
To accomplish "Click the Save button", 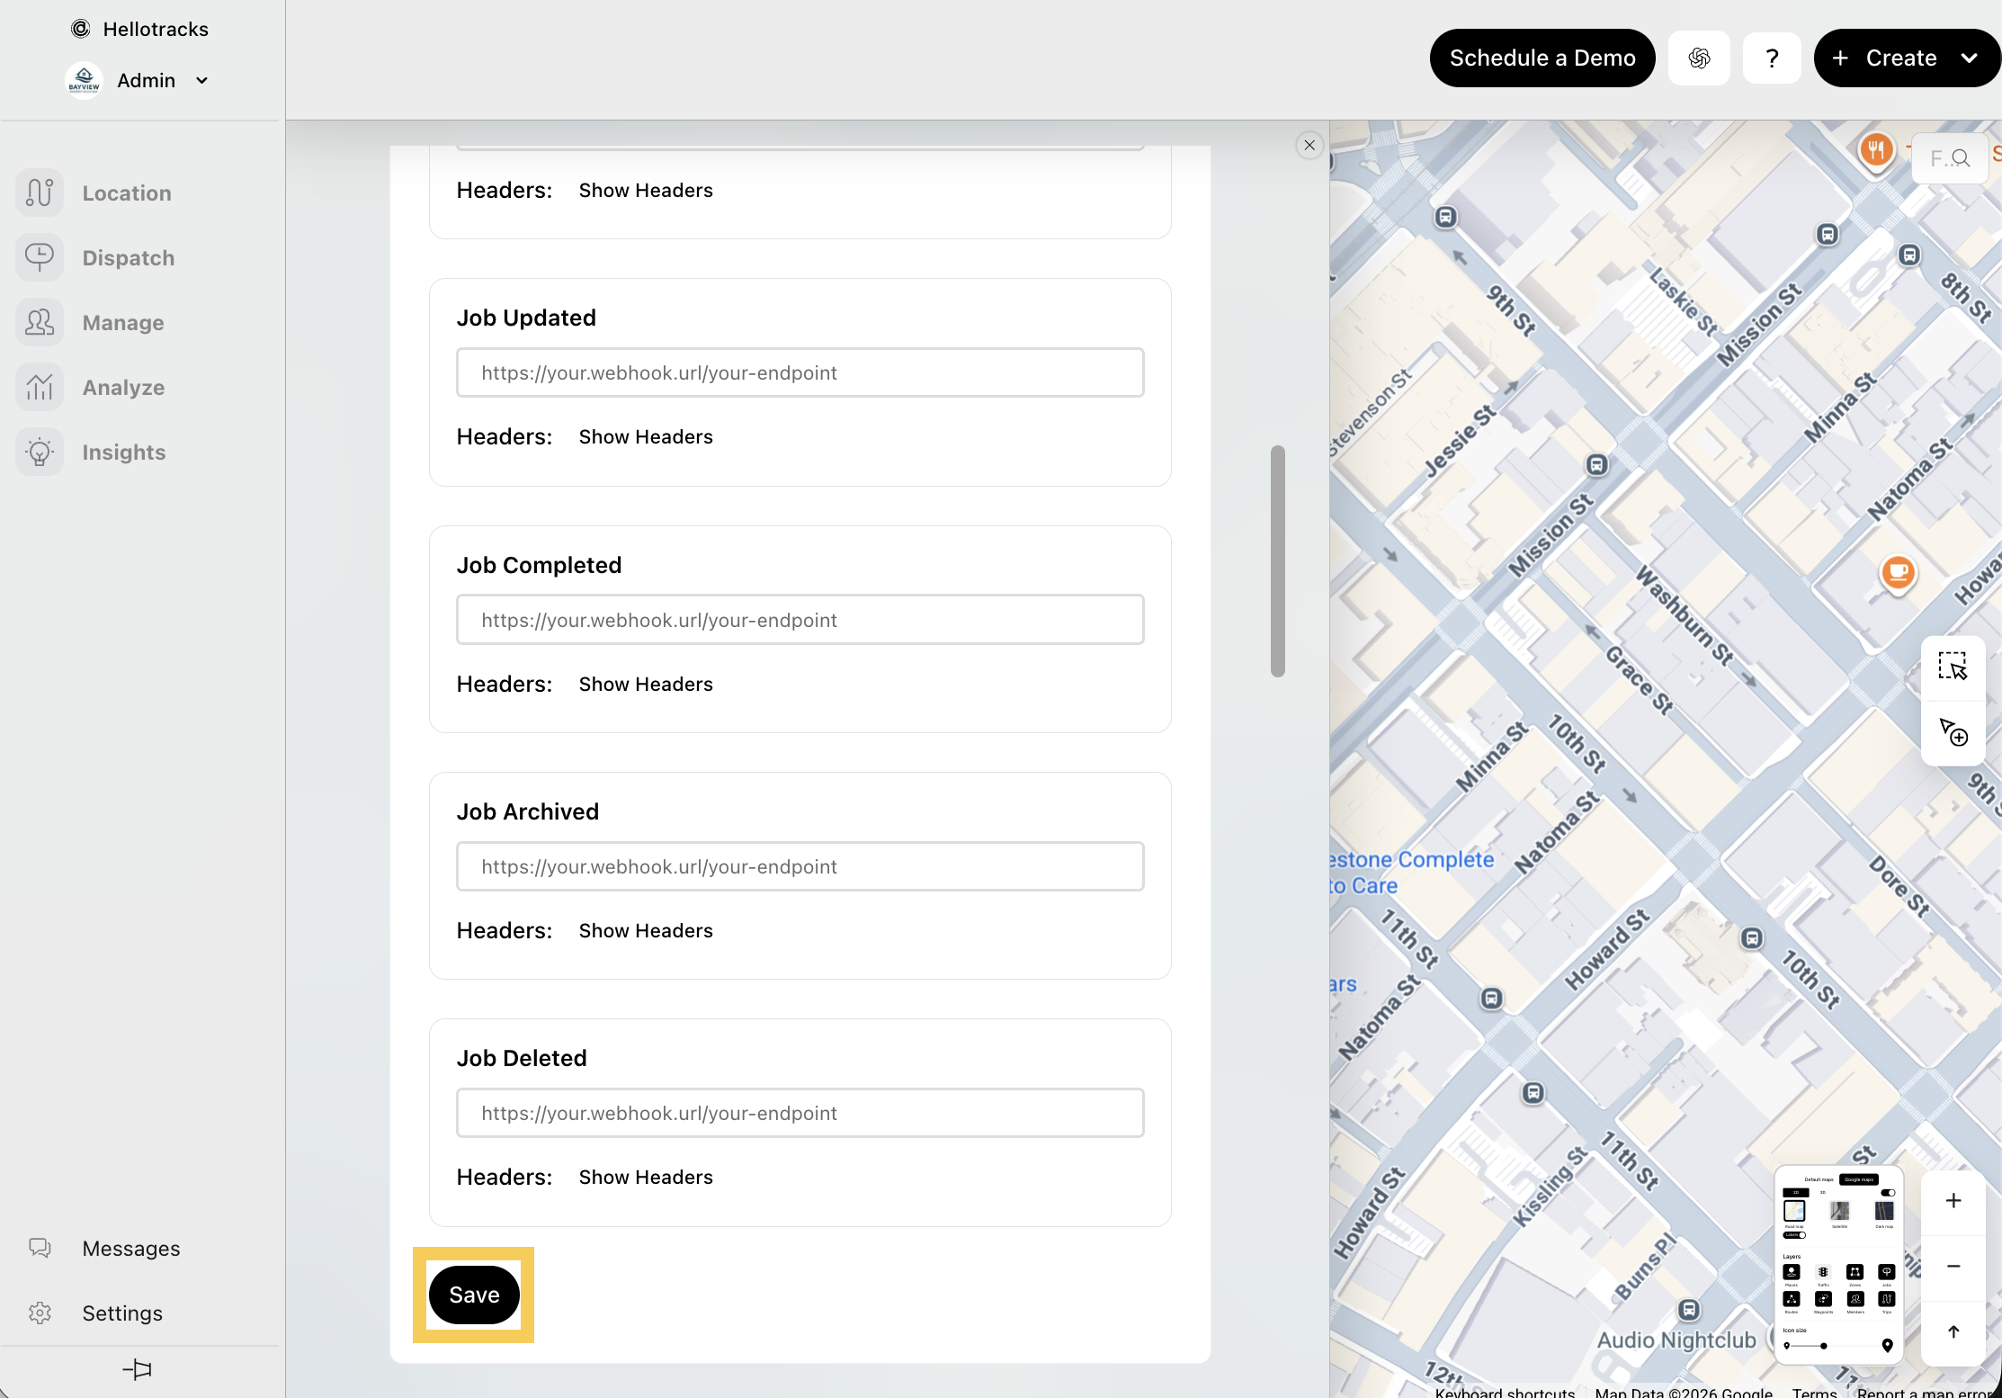I will coord(474,1295).
